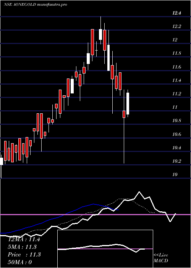The image size is (191, 268).
Task: Select the 10.2 price axis label
Action: coord(176,161)
